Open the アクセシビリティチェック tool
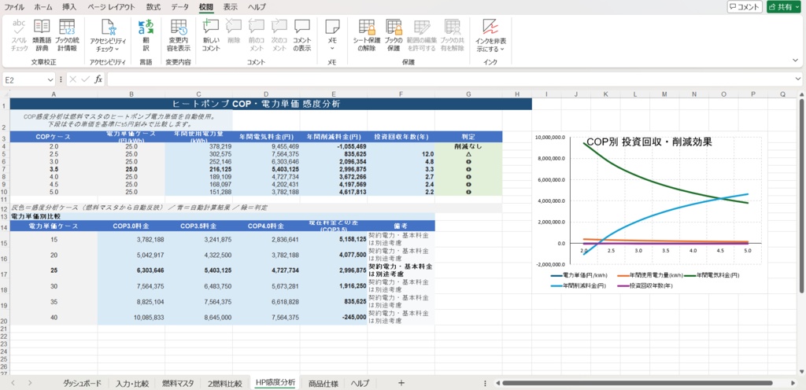Screen dimensions: 806x390 point(108,35)
